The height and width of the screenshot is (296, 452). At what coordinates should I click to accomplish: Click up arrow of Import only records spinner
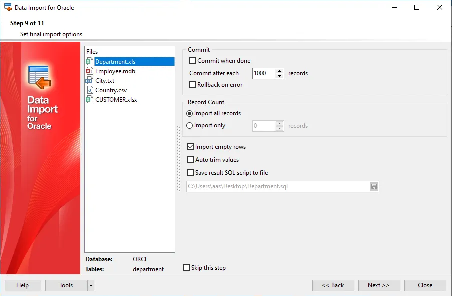(279, 123)
